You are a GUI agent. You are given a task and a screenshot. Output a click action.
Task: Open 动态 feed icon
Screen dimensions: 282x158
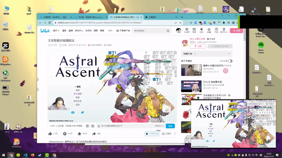pos(202,30)
